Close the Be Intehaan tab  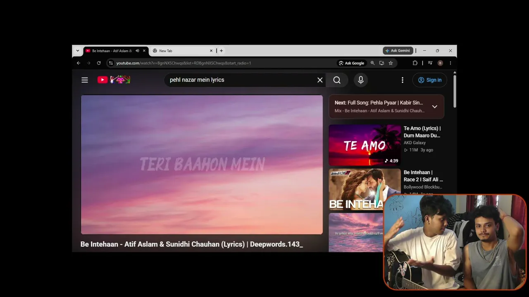pos(144,51)
